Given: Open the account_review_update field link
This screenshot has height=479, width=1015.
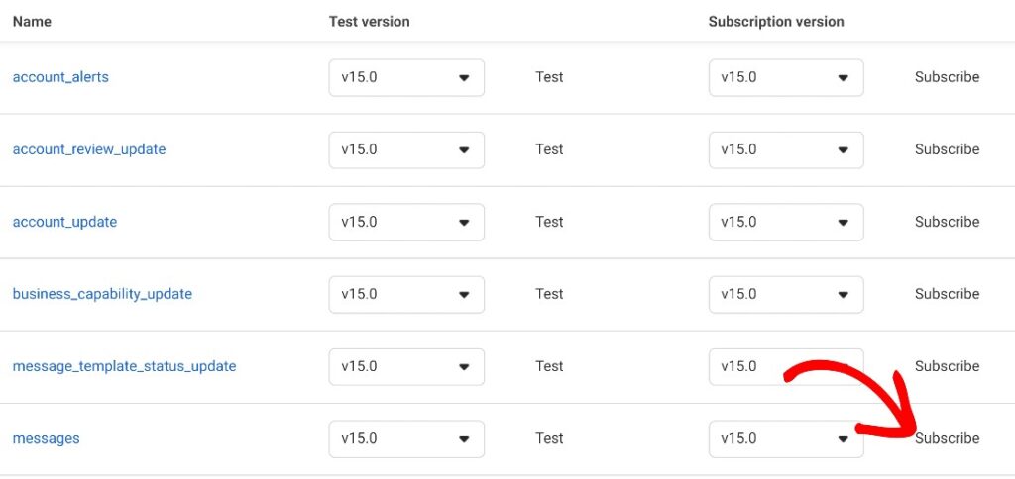Looking at the screenshot, I should click(89, 149).
